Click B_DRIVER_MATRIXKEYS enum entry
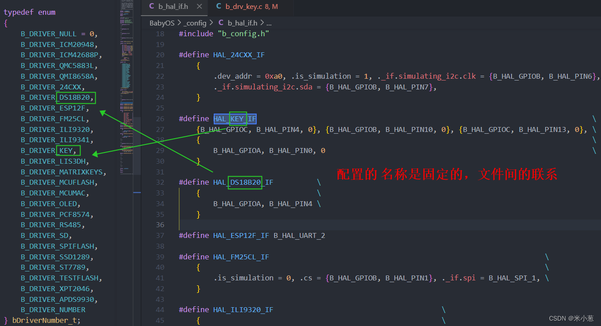The image size is (601, 326). (63, 172)
